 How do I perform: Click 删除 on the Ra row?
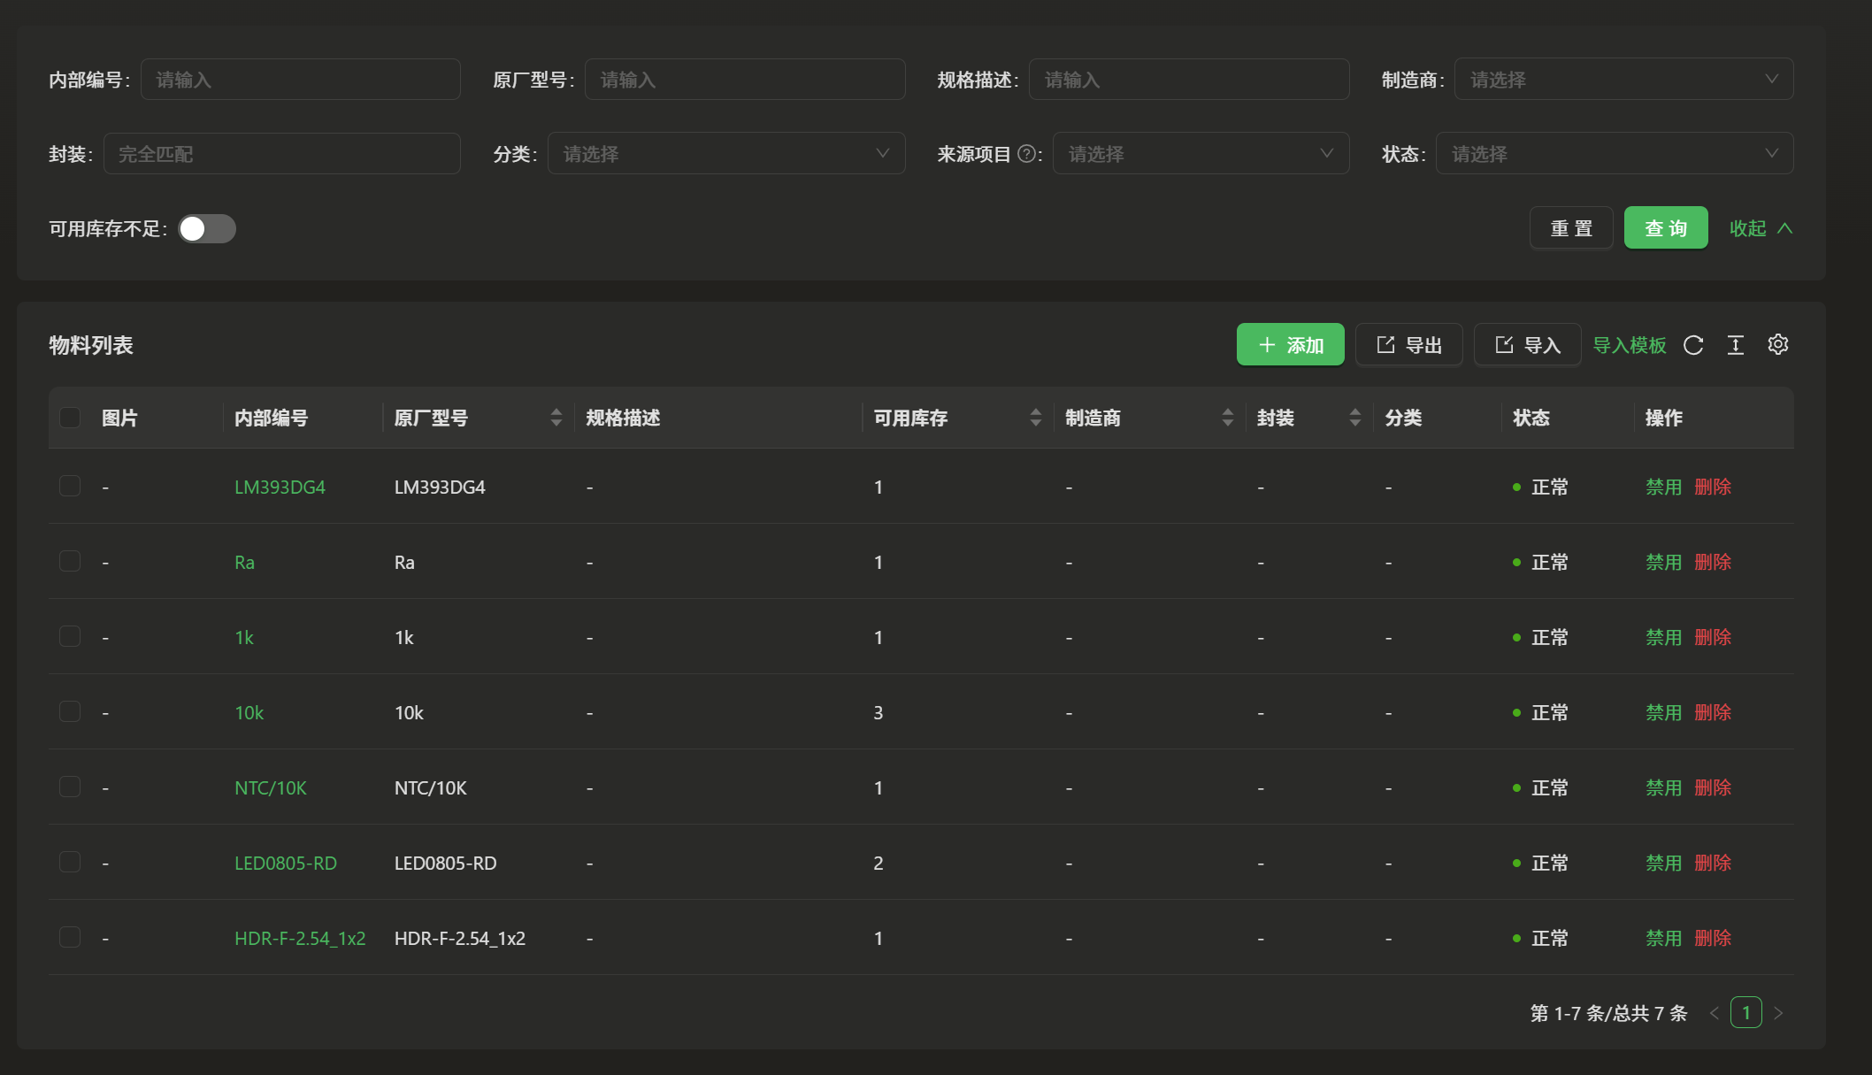pyautogui.click(x=1713, y=562)
